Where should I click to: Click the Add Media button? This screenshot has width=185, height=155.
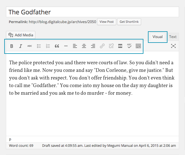(x=21, y=35)
